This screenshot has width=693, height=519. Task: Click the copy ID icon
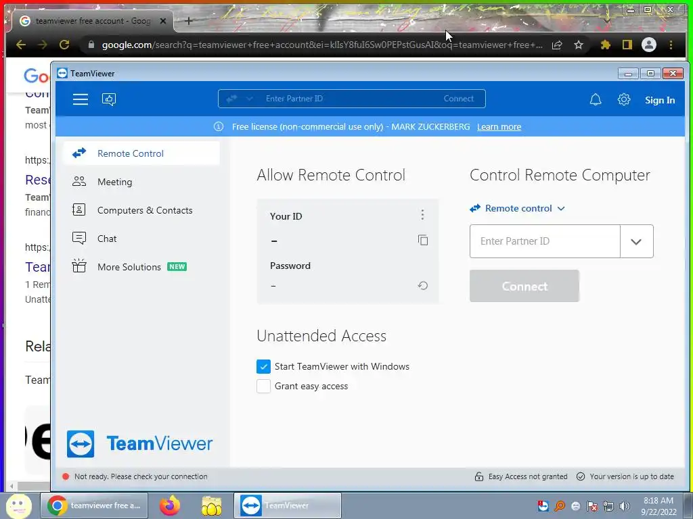click(423, 240)
